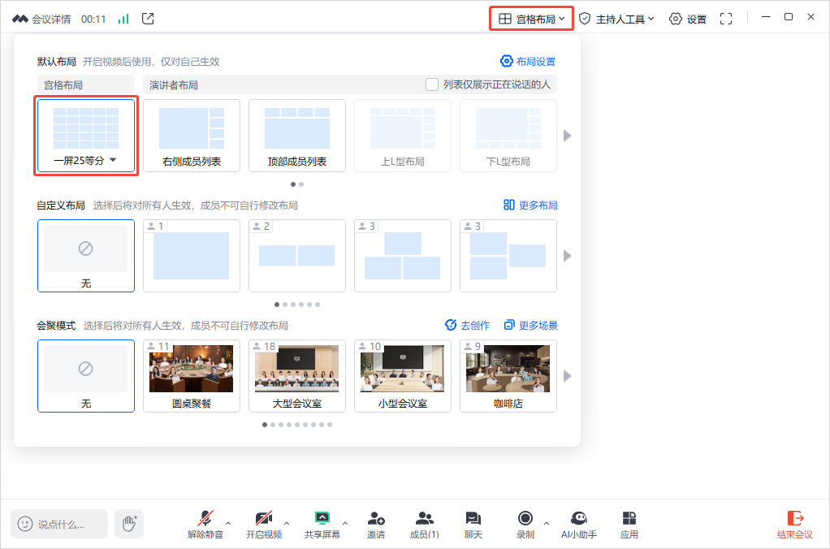This screenshot has height=549, width=830.
Task: Select the 右侧成员列表 layout
Action: point(192,136)
